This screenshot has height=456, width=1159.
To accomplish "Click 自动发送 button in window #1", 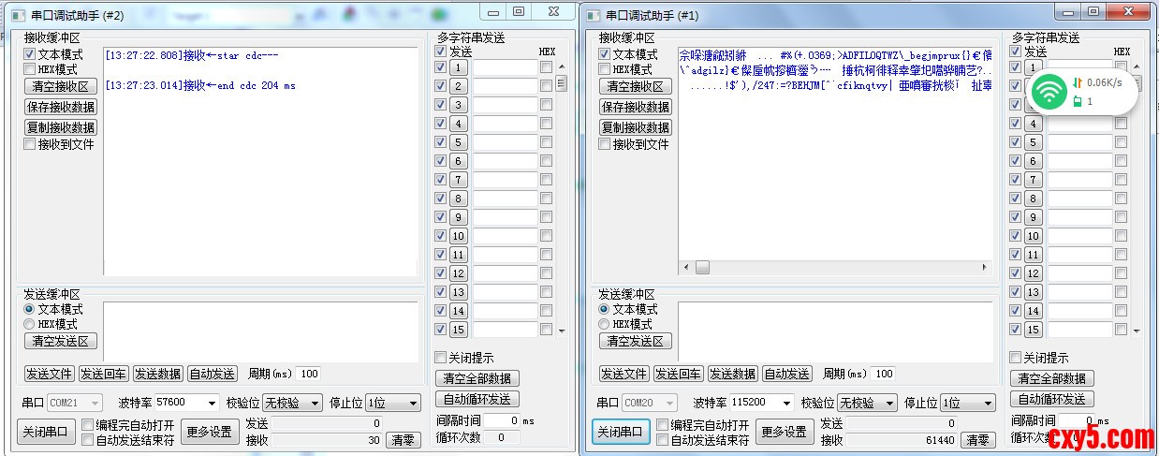I will click(786, 374).
